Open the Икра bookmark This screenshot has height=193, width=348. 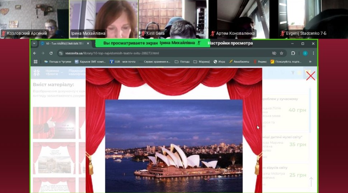[x=219, y=62]
